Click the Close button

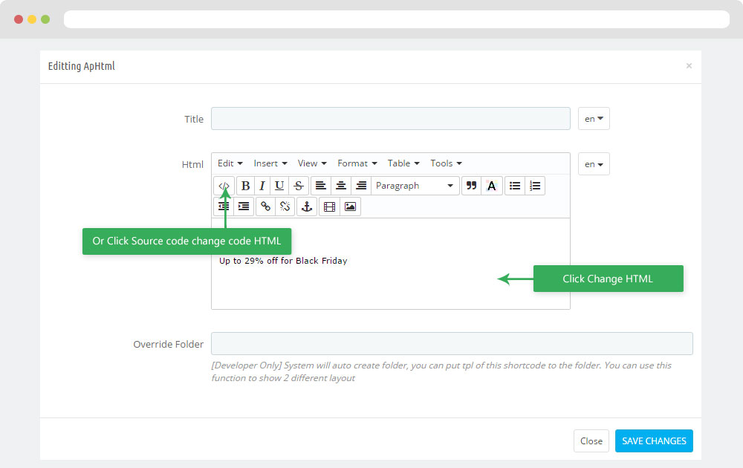pos(591,441)
